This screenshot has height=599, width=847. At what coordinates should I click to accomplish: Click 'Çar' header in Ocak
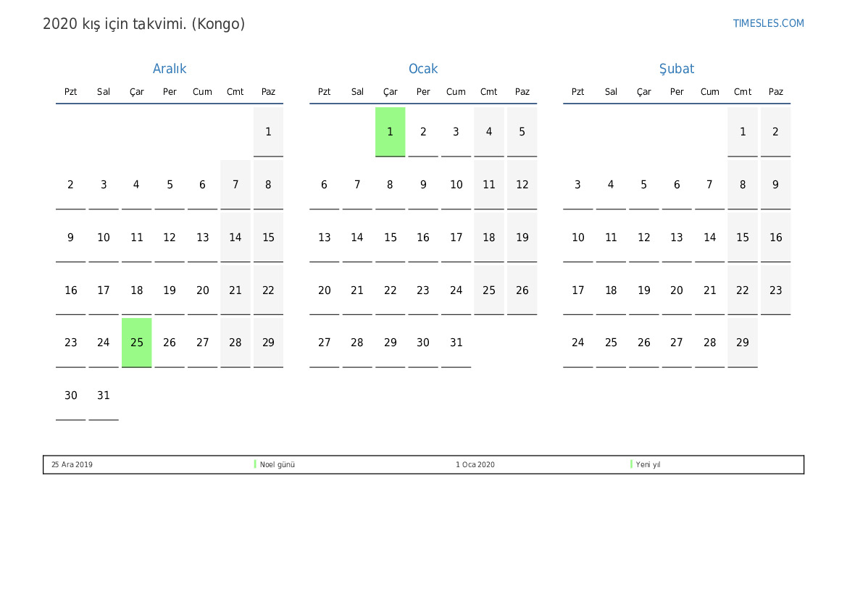coord(390,93)
